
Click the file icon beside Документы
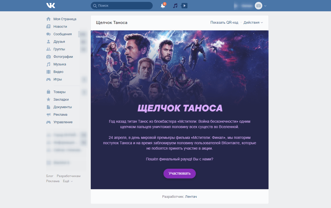click(48, 107)
